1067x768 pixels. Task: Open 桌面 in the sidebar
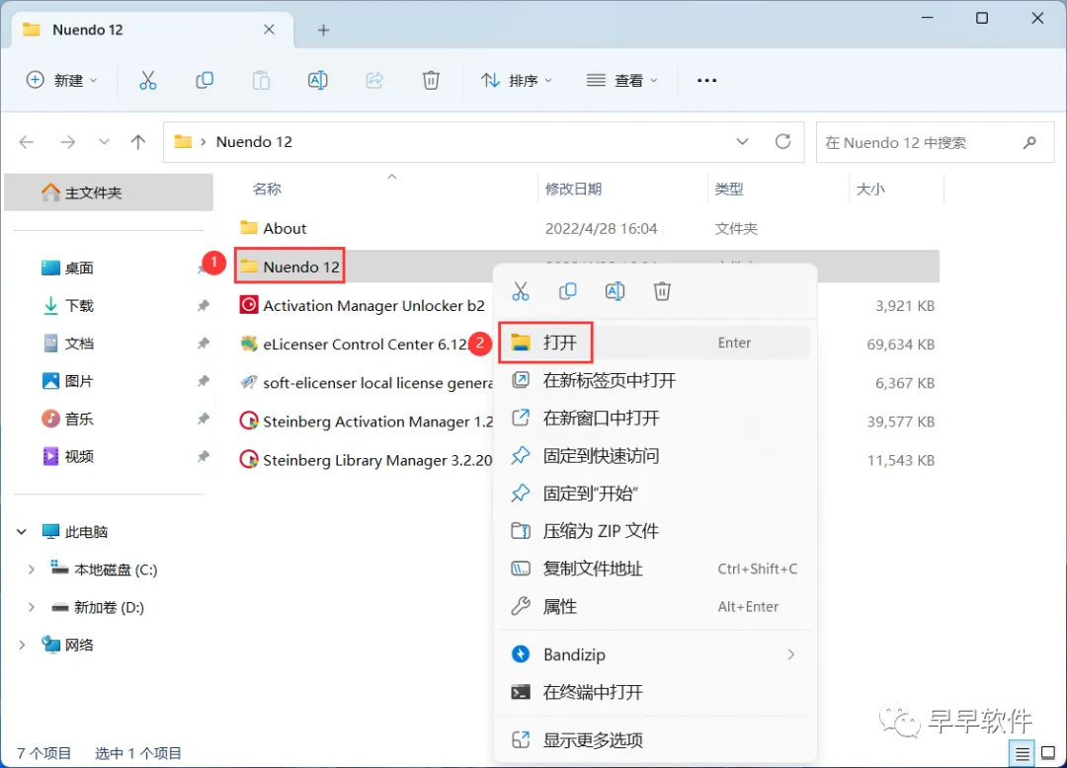coord(79,268)
